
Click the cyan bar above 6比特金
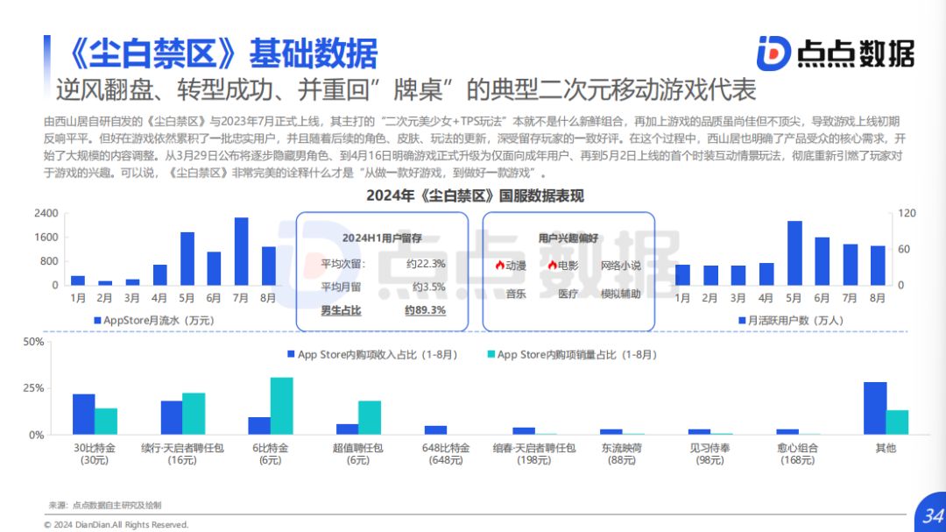click(x=282, y=406)
